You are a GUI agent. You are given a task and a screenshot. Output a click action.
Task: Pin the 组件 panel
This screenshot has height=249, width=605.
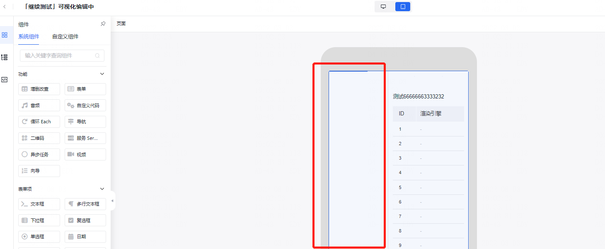pyautogui.click(x=103, y=24)
